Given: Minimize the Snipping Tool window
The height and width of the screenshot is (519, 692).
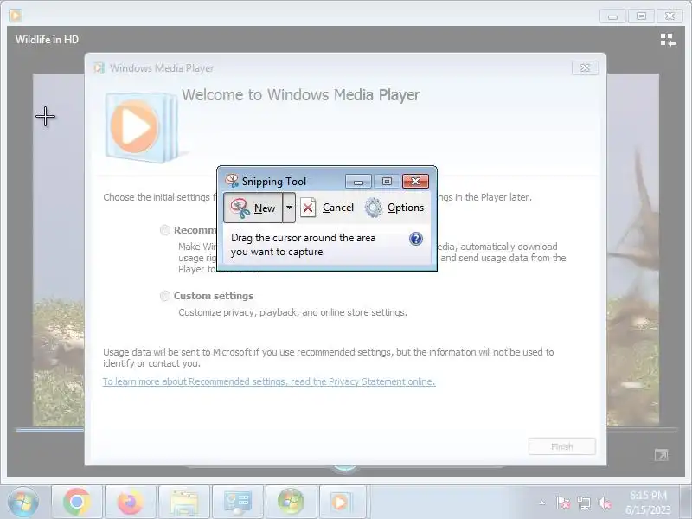Looking at the screenshot, I should tap(358, 182).
